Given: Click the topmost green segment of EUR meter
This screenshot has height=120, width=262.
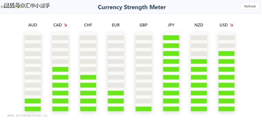Looking at the screenshot, I should [x=116, y=93].
